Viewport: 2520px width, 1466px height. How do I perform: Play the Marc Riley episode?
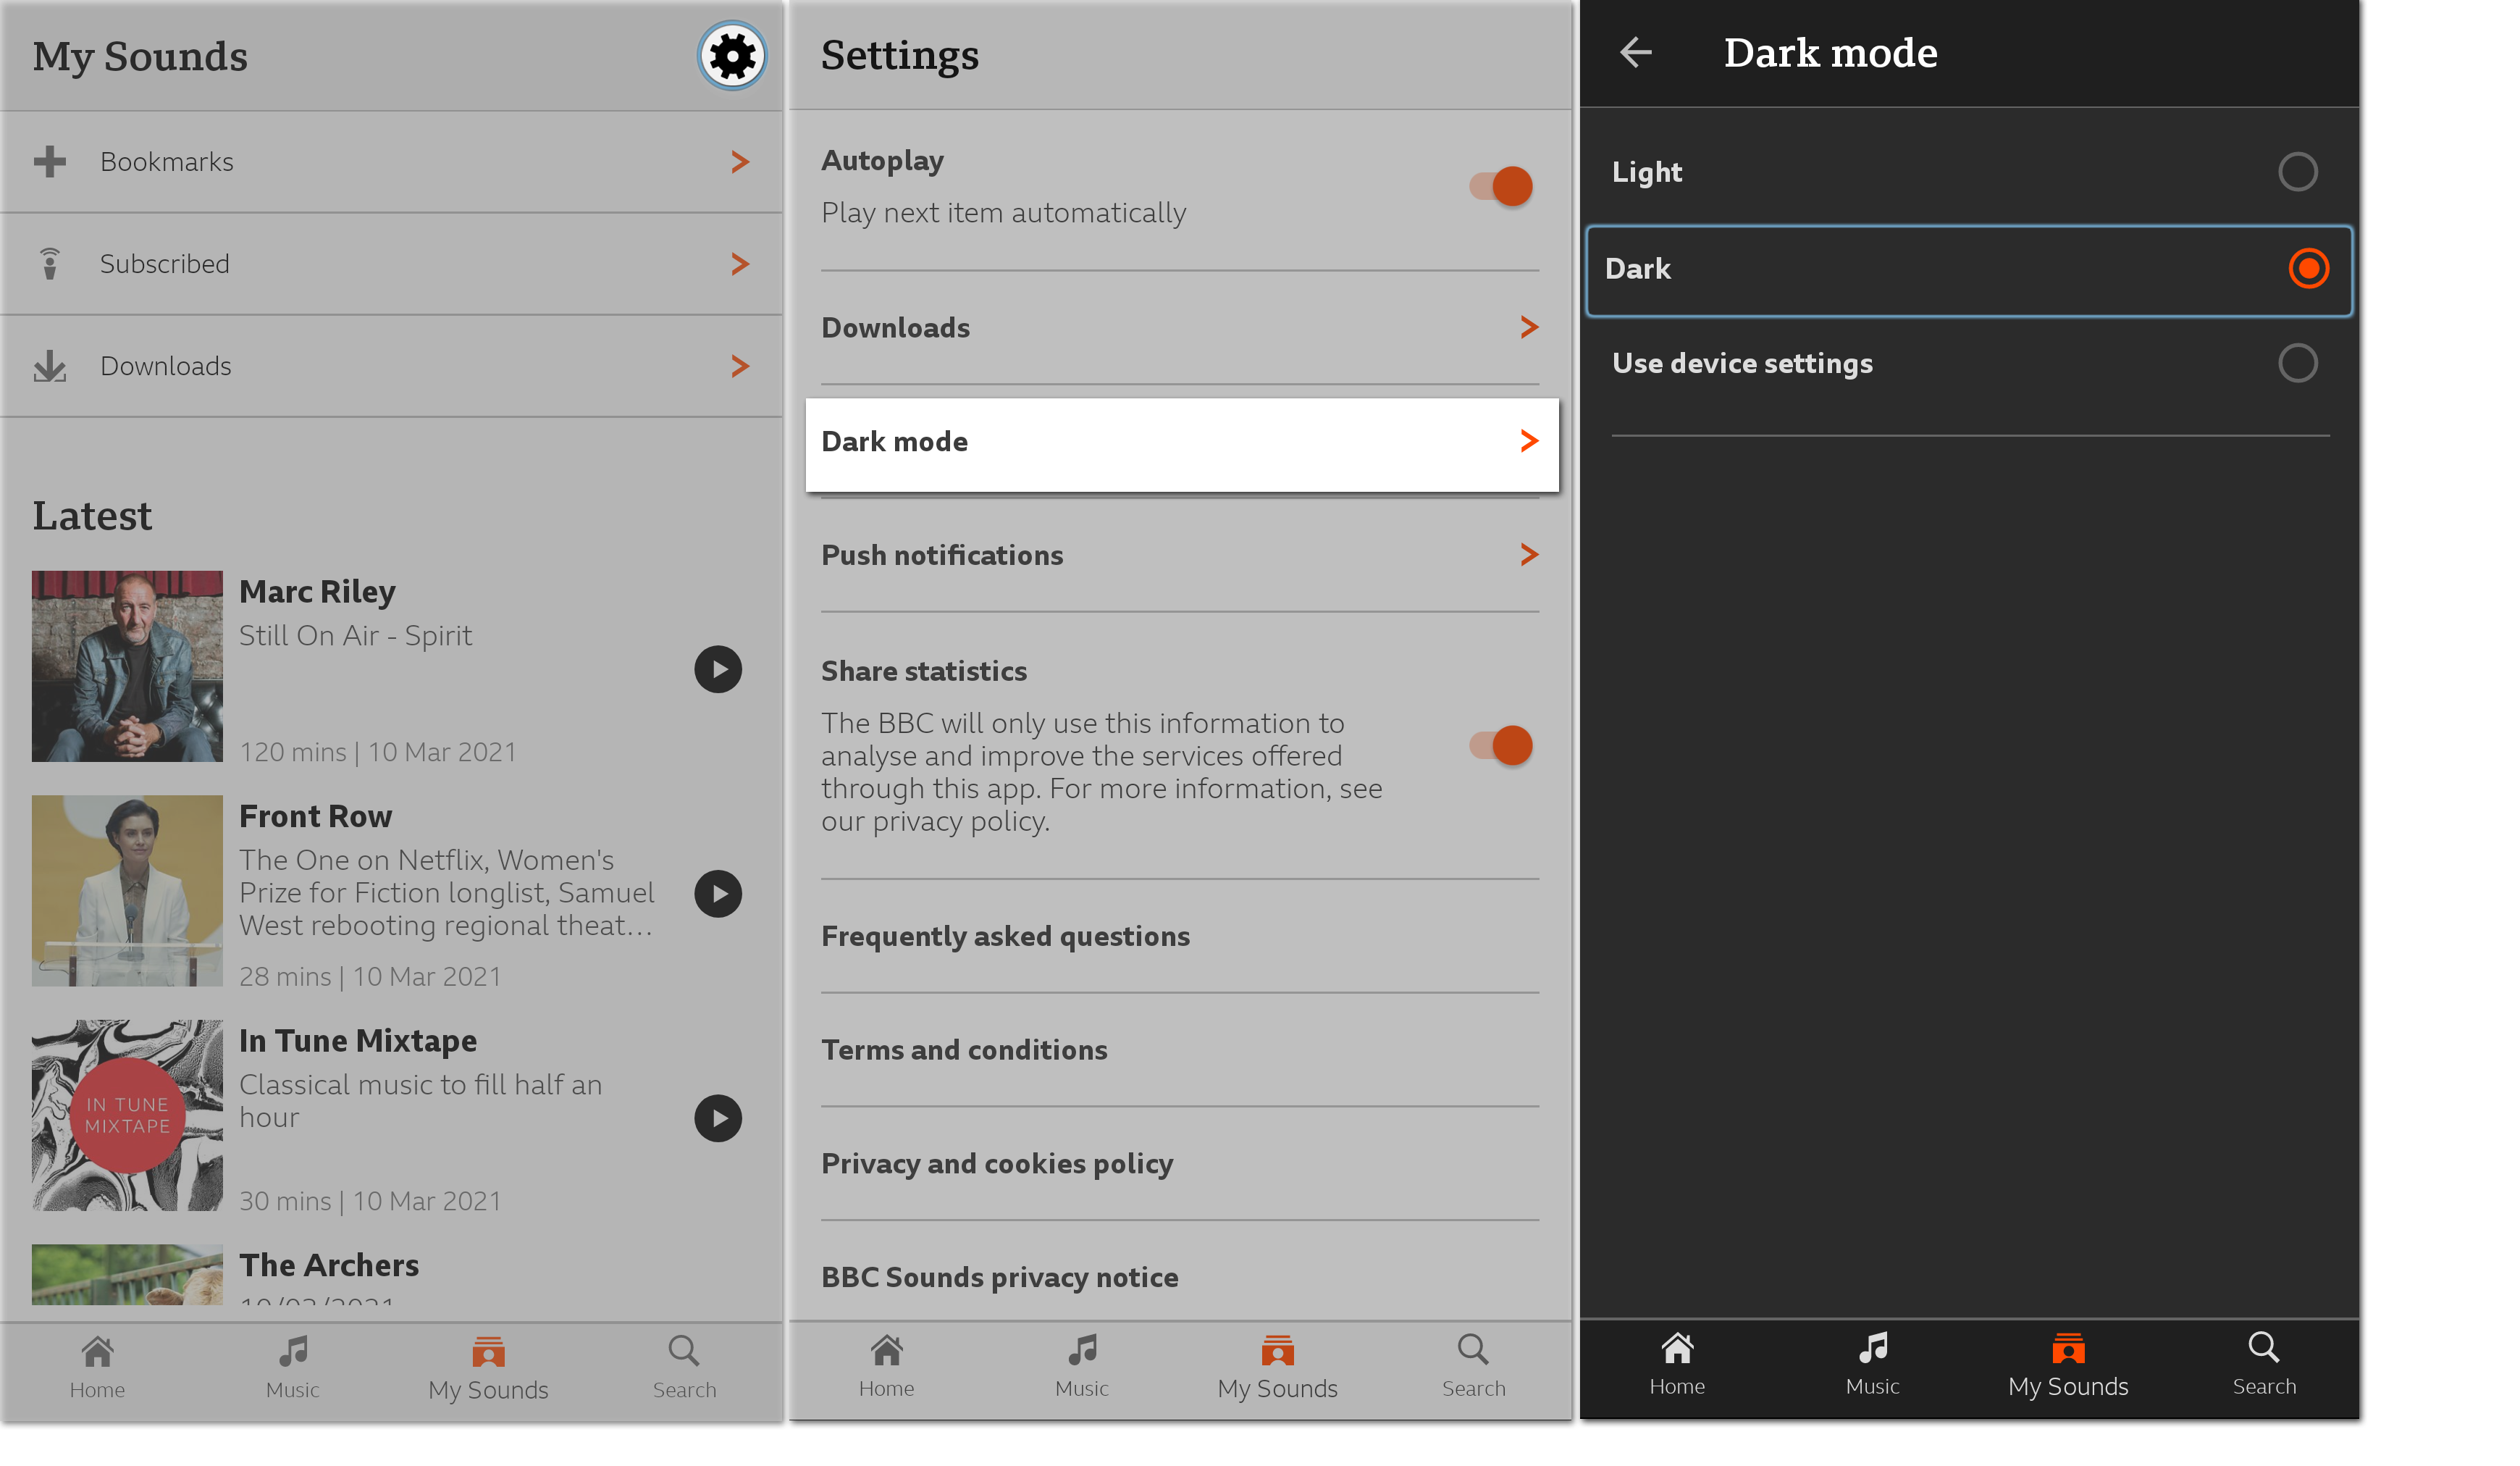point(718,669)
